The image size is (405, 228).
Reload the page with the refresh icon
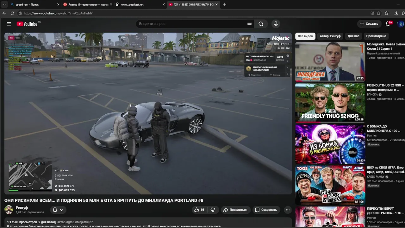tap(12, 13)
